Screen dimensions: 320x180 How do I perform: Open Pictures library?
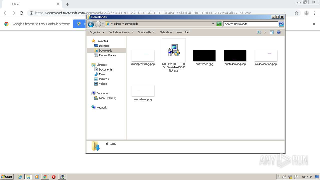point(104,79)
